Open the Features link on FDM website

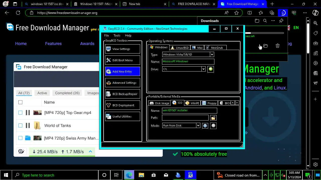(x=53, y=43)
